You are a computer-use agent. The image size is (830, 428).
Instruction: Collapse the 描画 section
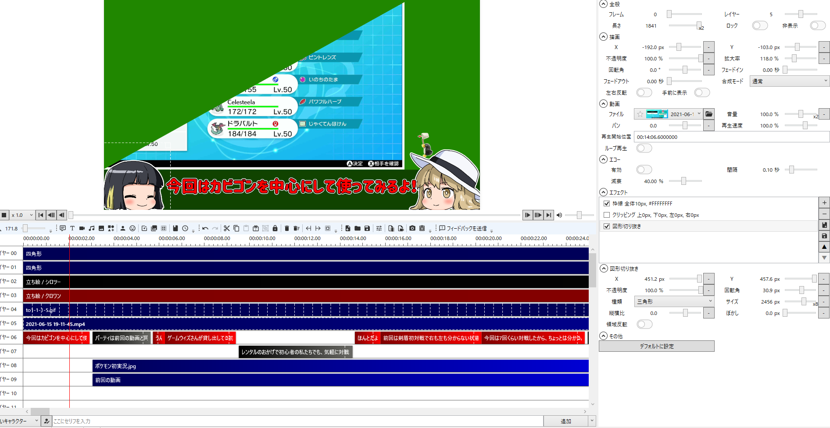[604, 37]
